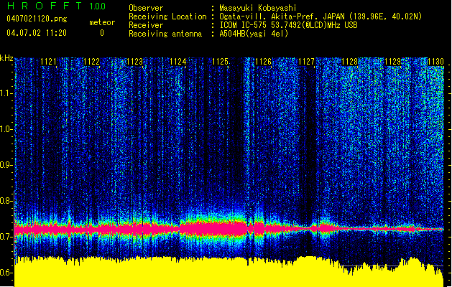
Task: Click time marker 1124
Action: [178, 62]
